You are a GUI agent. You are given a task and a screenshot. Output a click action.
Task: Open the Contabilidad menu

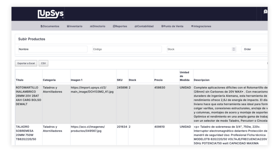pos(144,26)
